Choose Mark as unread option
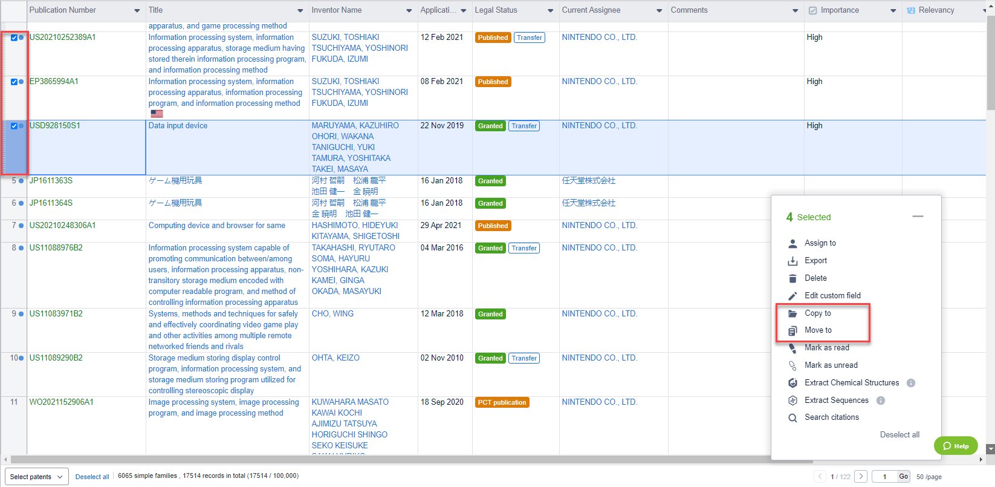This screenshot has height=487, width=995. click(x=831, y=365)
